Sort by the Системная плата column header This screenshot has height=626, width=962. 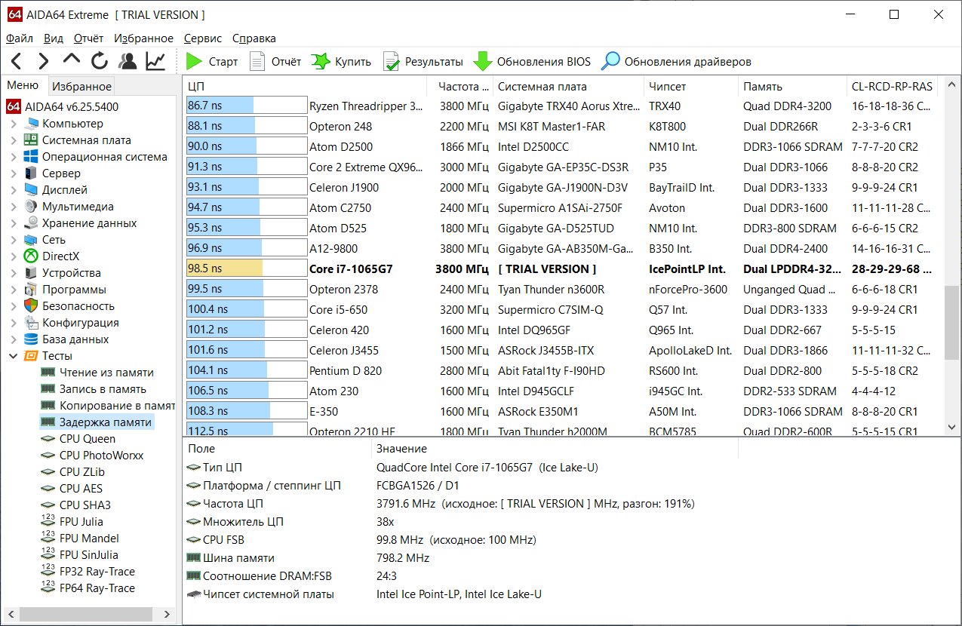[569, 87]
